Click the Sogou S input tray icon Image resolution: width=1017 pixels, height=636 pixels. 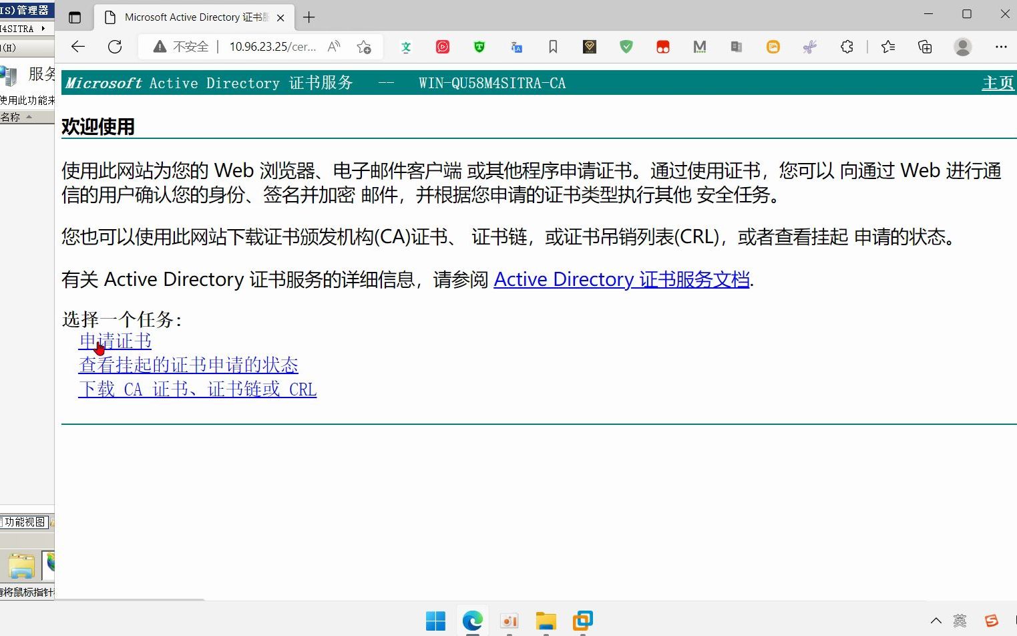tap(992, 621)
